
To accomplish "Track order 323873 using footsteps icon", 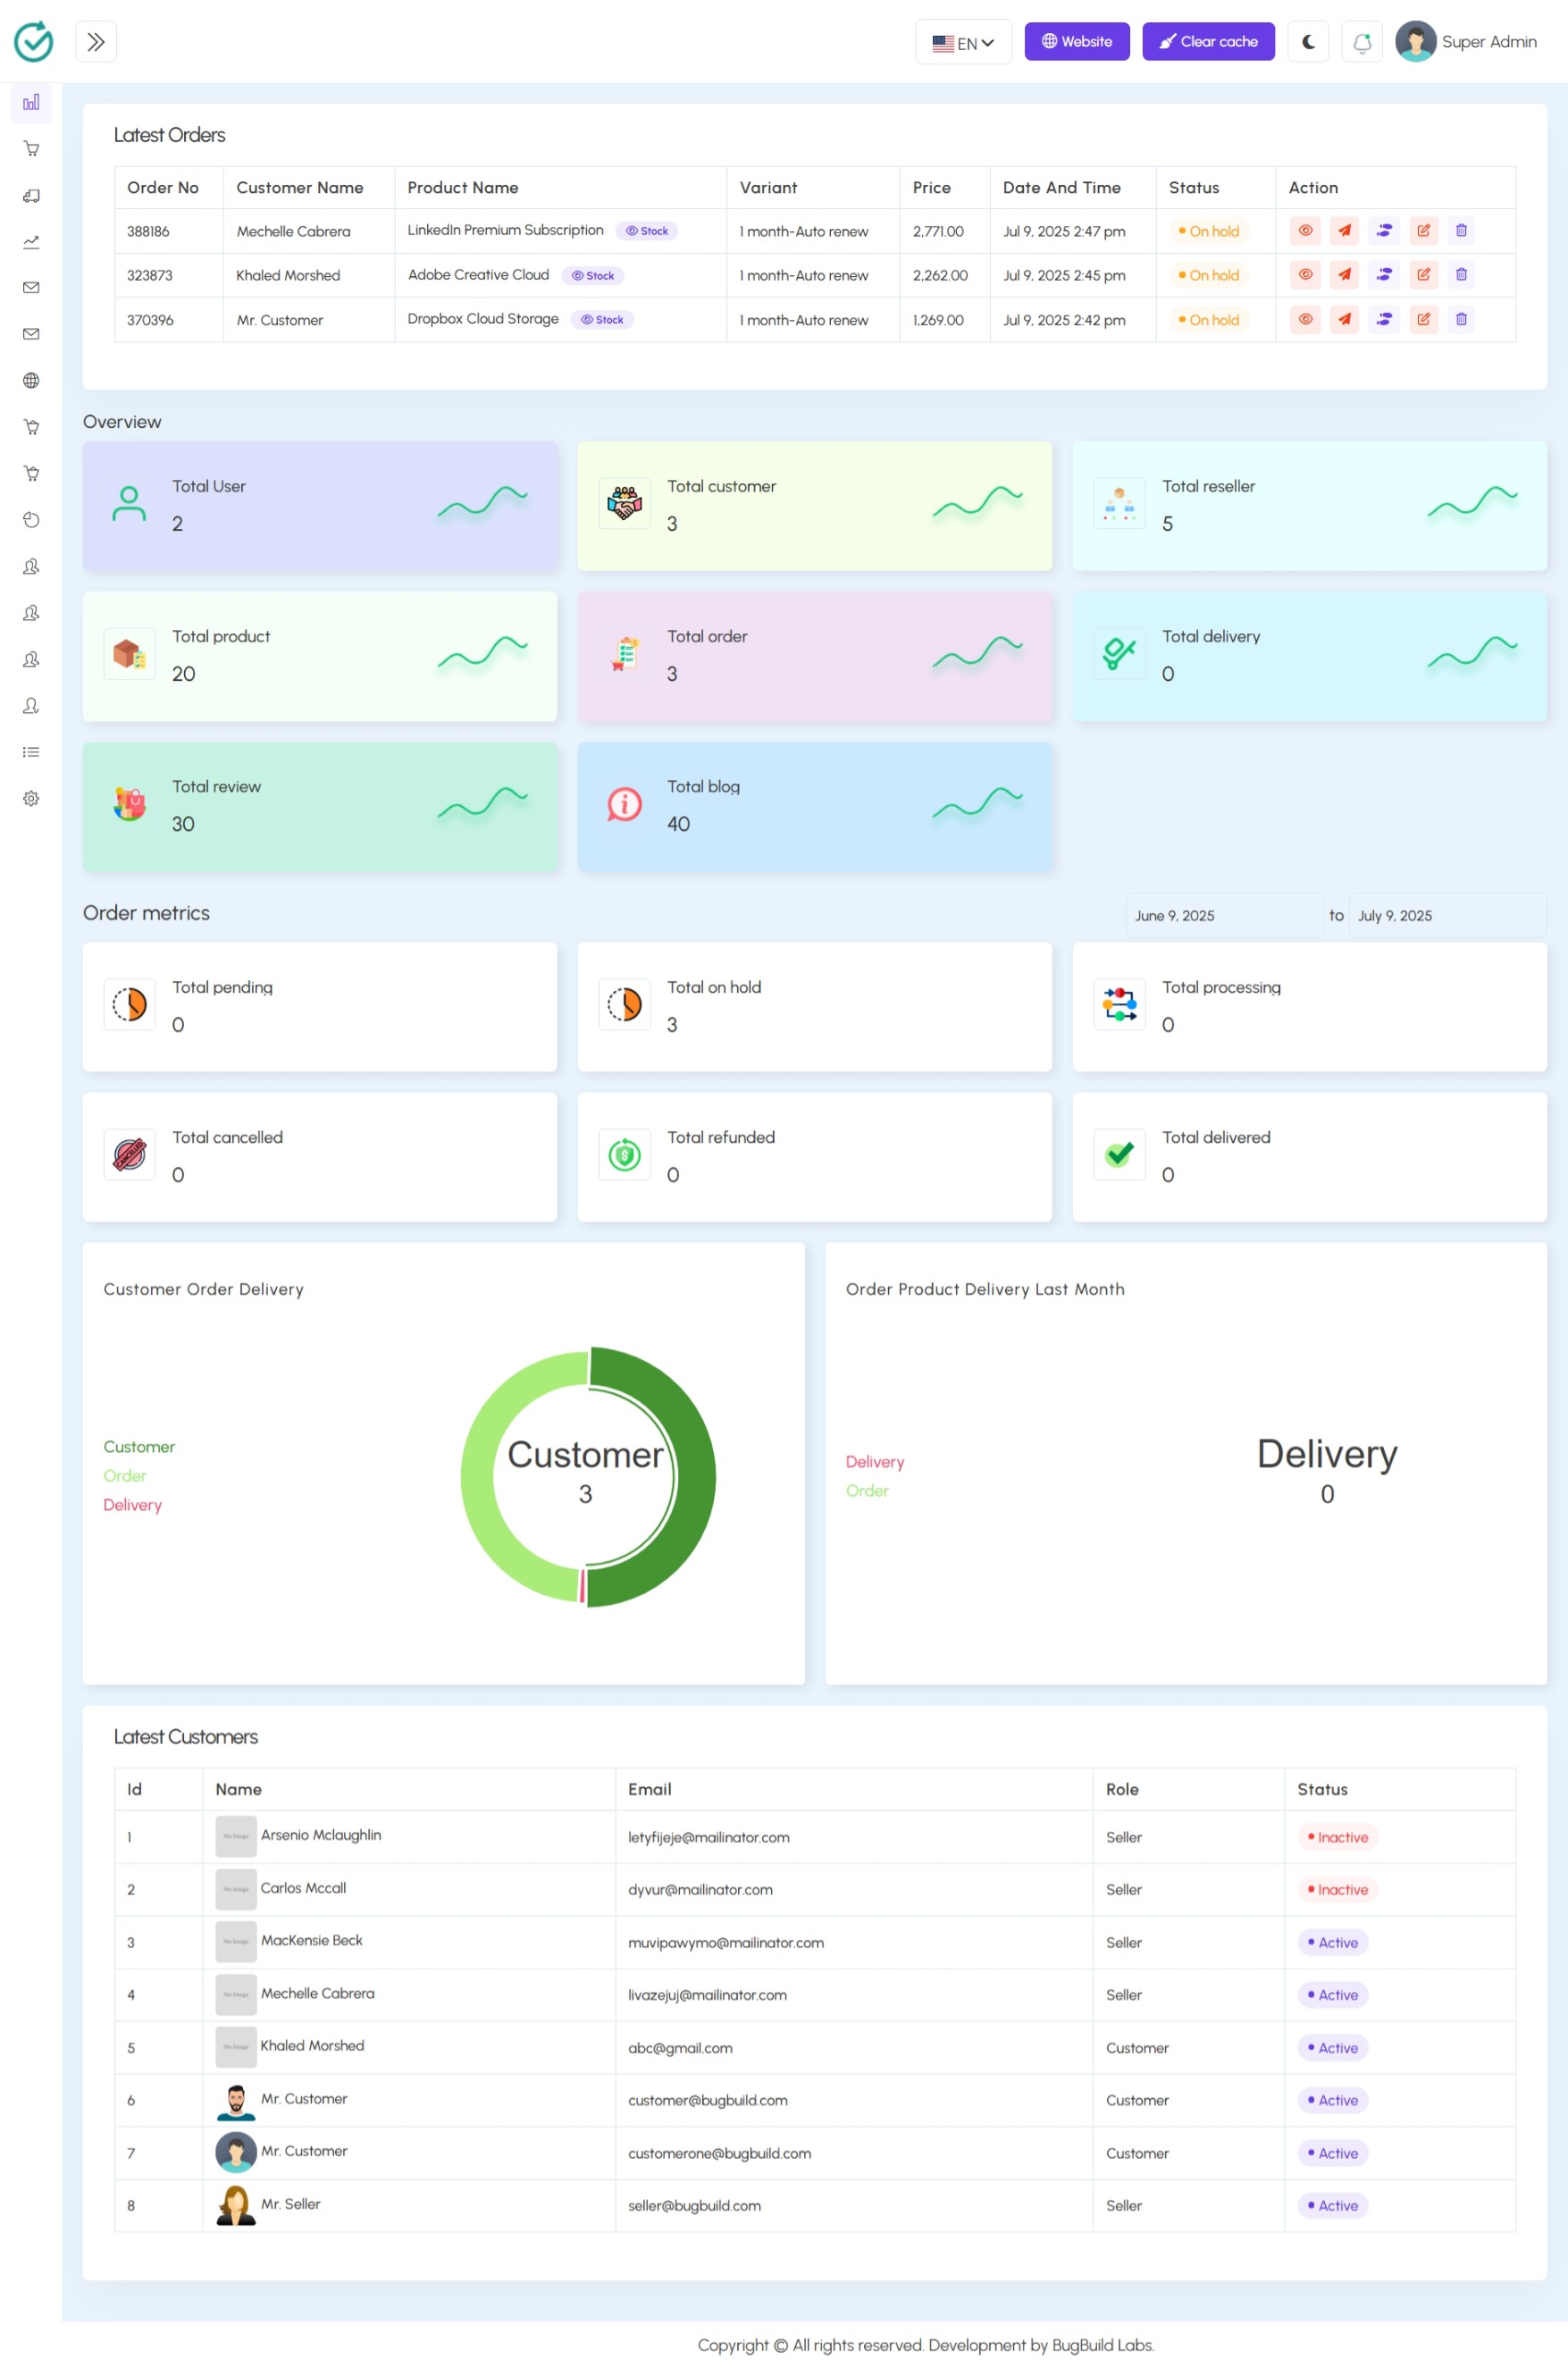I will point(1384,275).
